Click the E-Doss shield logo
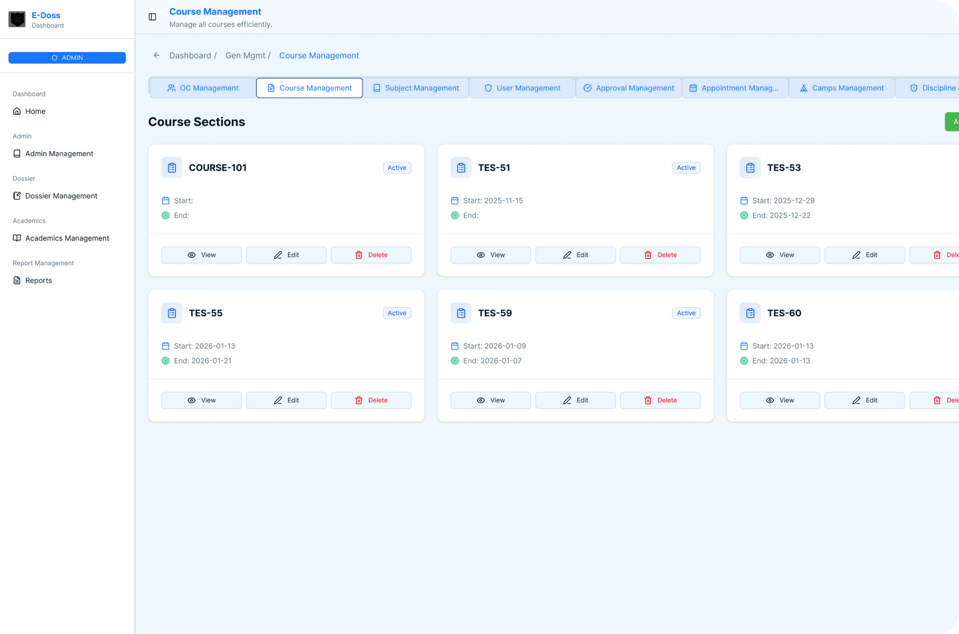Viewport: 959px width, 634px height. [17, 20]
